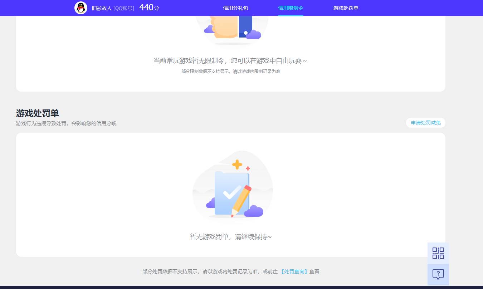Click the question-mark help icon
Viewport: 483px width, 289px height.
click(x=438, y=274)
